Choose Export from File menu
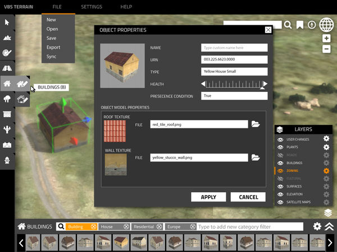The image size is (337, 252). click(53, 48)
